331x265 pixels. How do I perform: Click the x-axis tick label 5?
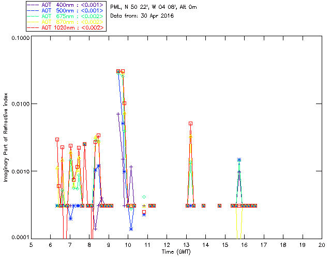tap(31, 245)
